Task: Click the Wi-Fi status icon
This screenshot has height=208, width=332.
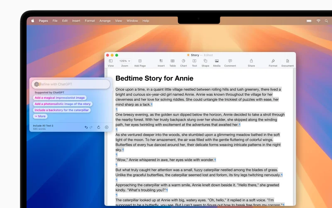Action: [x=318, y=21]
